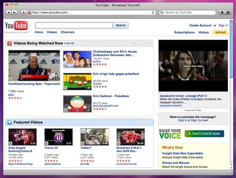Go back with the browser back arrow
236x178 pixels.
8,13
